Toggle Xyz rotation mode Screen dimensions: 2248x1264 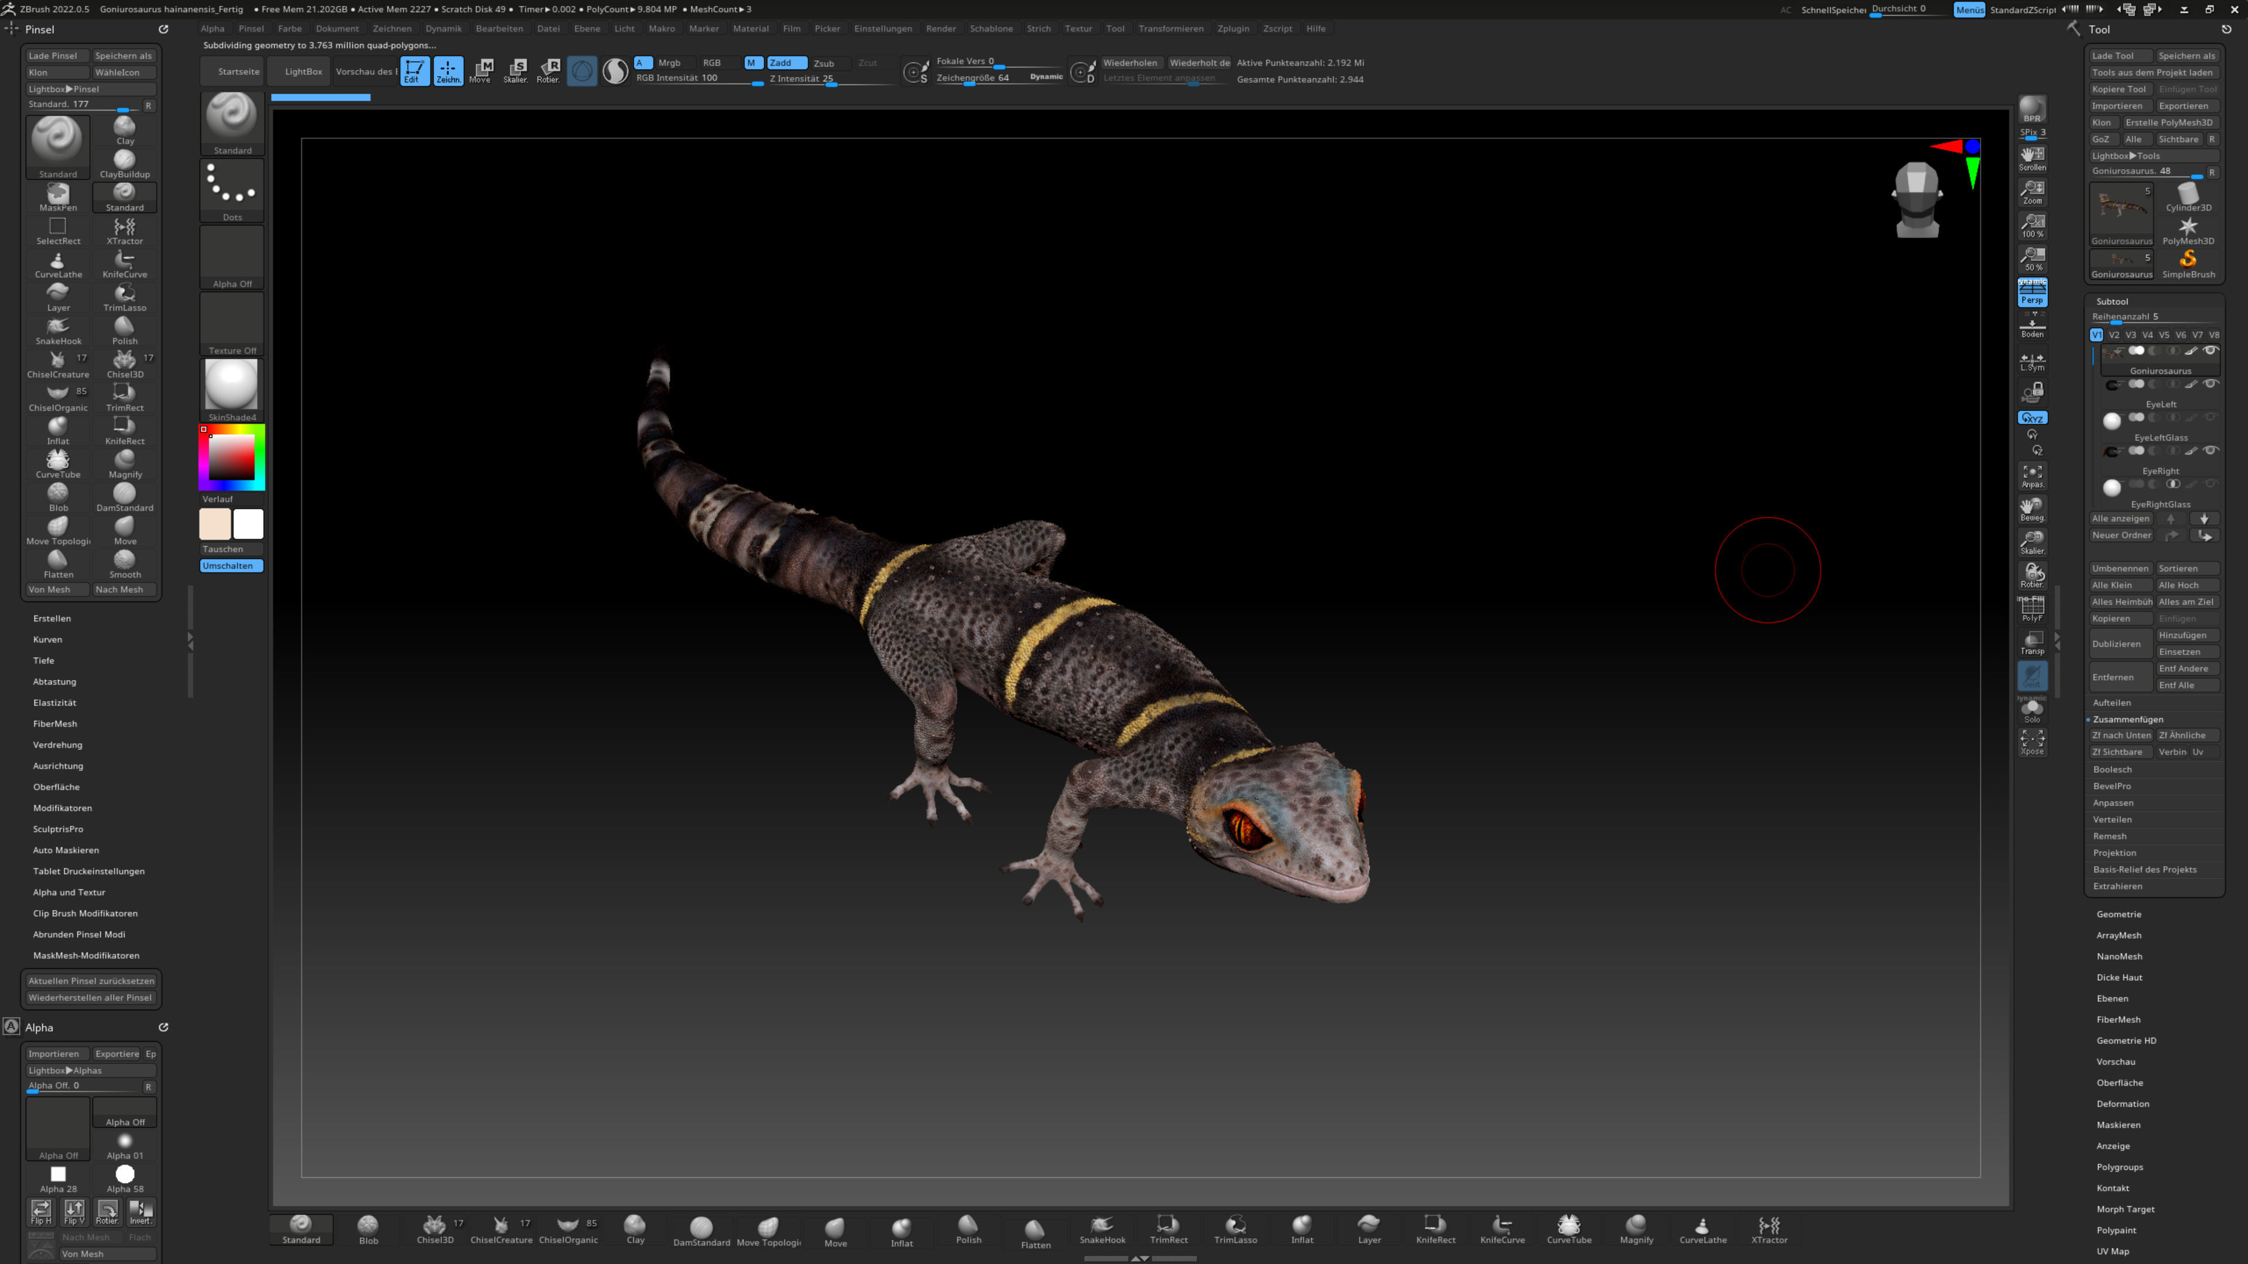2031,418
